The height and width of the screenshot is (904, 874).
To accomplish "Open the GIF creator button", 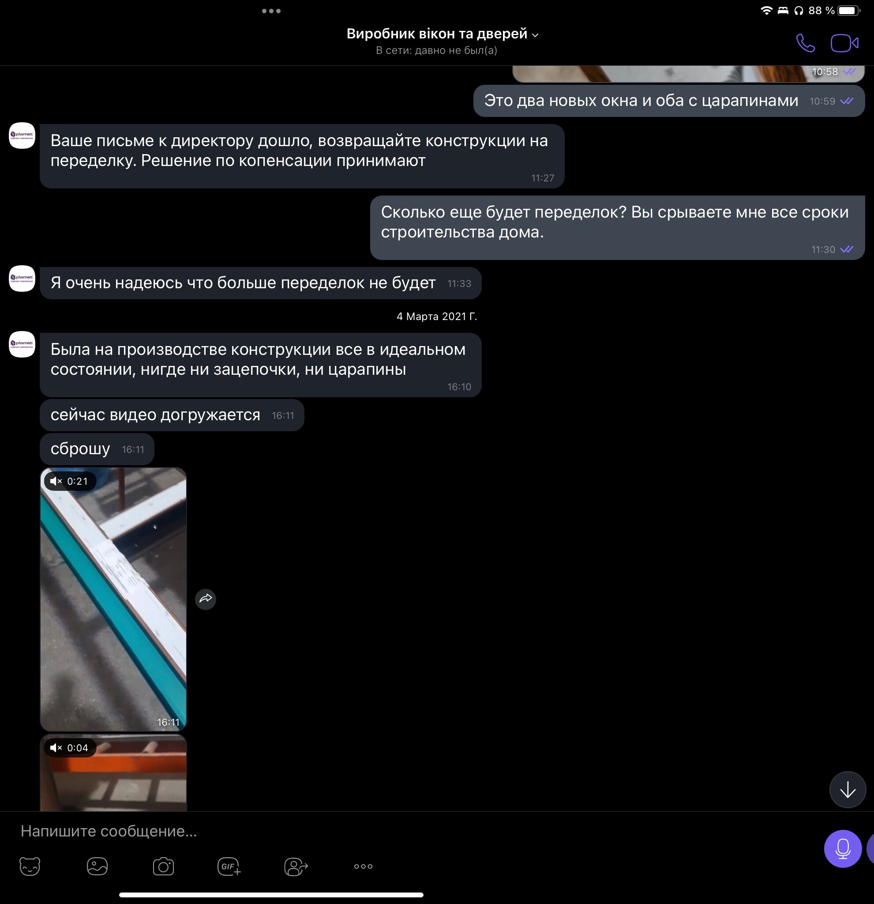I will tap(229, 866).
